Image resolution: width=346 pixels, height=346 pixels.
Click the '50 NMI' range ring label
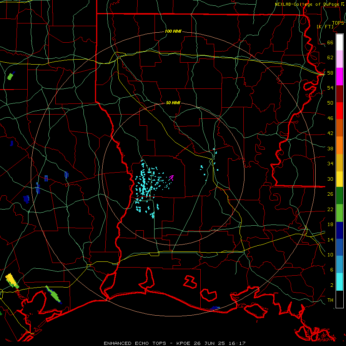coord(173,103)
